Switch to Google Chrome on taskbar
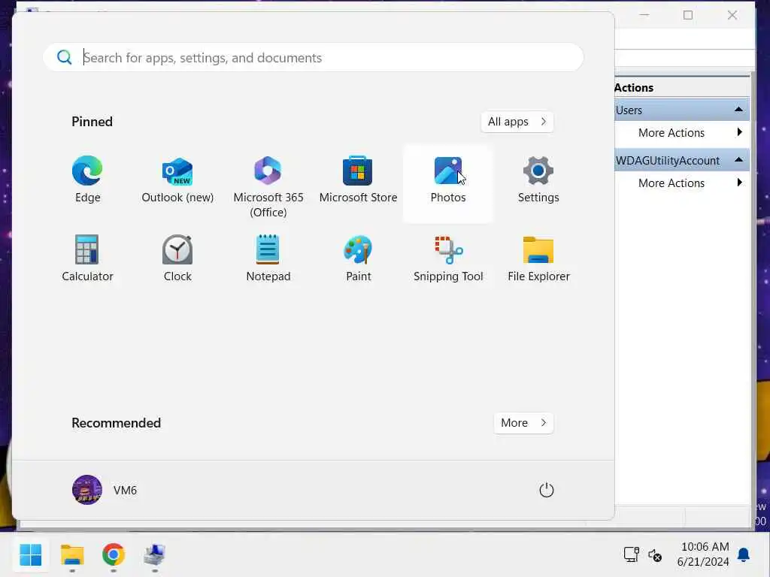This screenshot has height=577, width=770. point(114,555)
